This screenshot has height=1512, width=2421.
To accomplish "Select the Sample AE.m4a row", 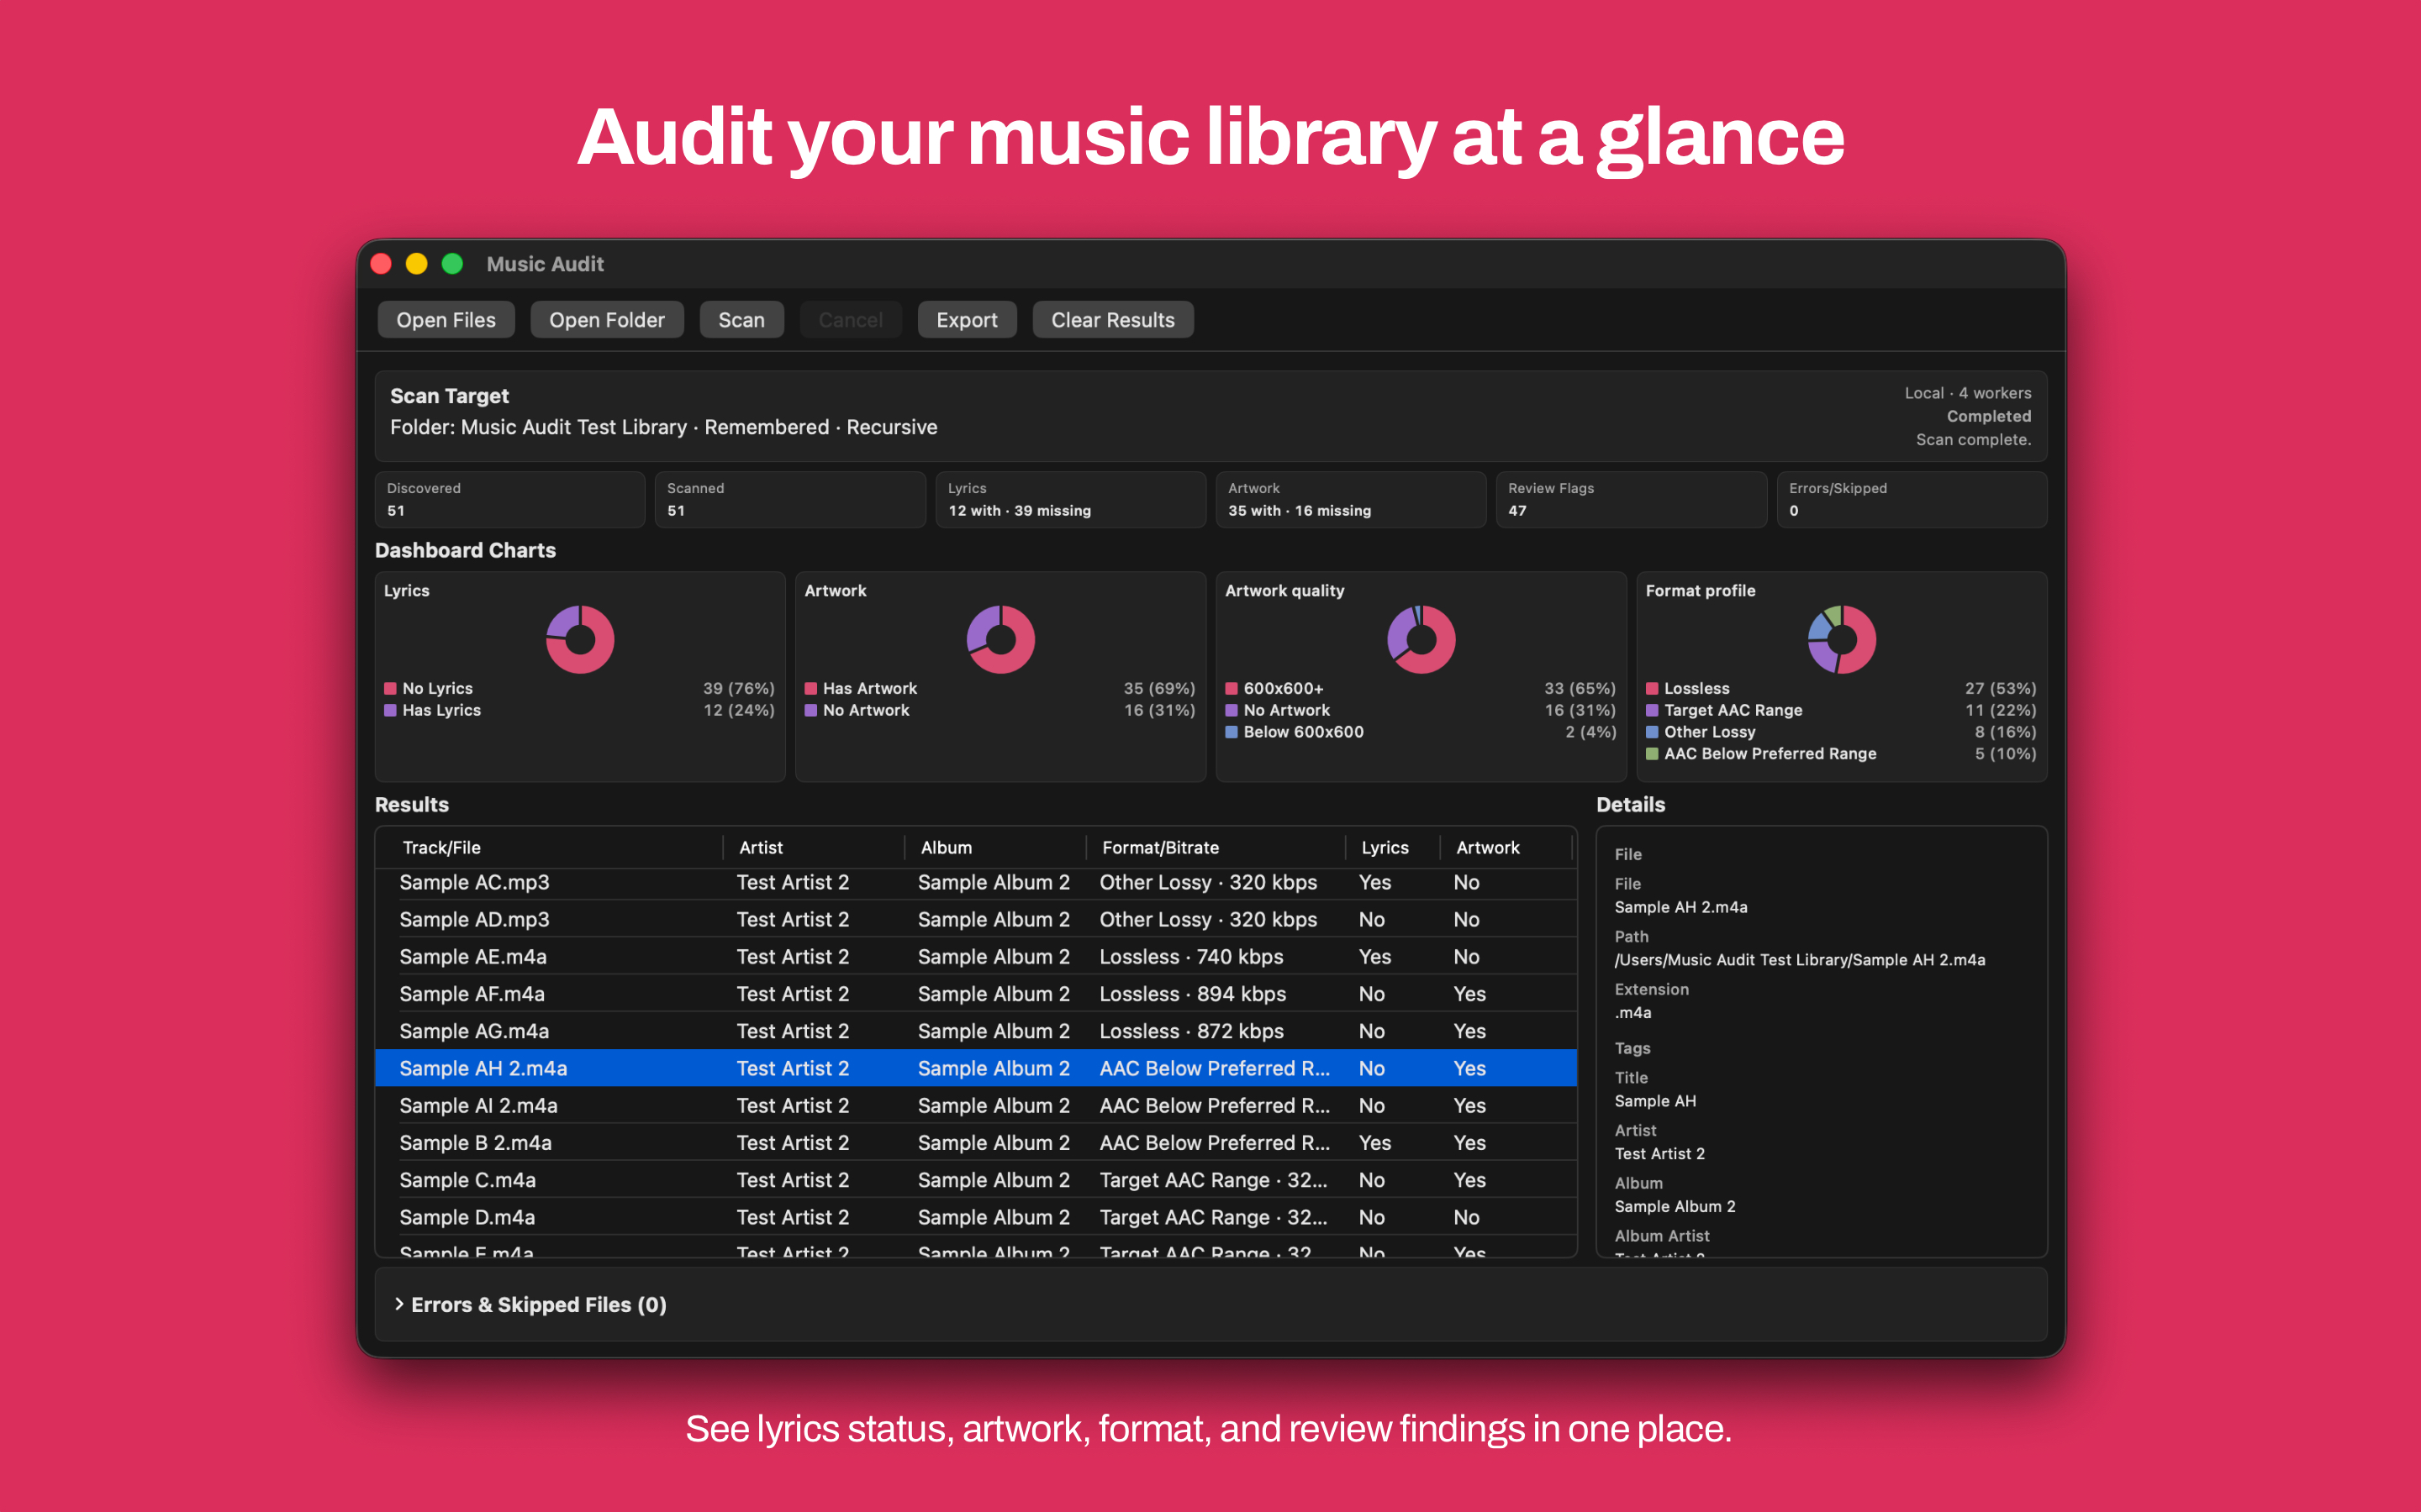I will (975, 956).
